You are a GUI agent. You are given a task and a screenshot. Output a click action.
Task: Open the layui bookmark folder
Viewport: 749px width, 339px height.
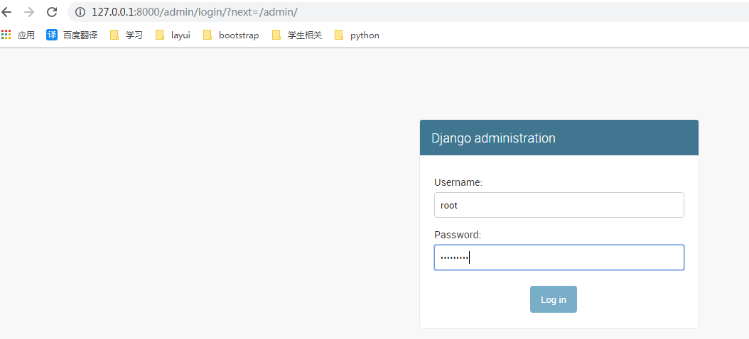(173, 35)
